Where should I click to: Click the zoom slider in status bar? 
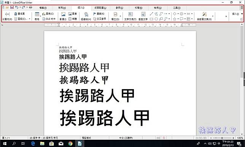[222, 138]
